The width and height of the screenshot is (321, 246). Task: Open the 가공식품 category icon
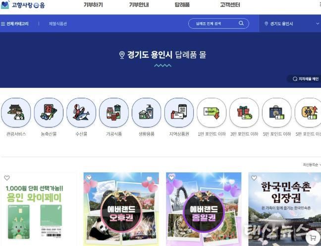(114, 113)
